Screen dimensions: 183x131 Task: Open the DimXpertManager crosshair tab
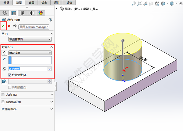(31, 13)
